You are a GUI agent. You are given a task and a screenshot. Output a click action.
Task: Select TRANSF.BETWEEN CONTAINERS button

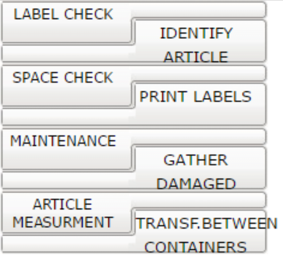(200, 231)
